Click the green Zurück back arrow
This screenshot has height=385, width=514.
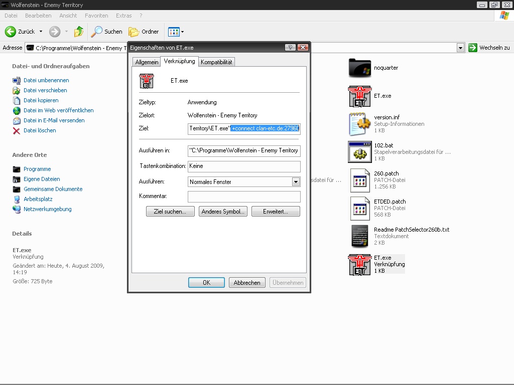11,32
